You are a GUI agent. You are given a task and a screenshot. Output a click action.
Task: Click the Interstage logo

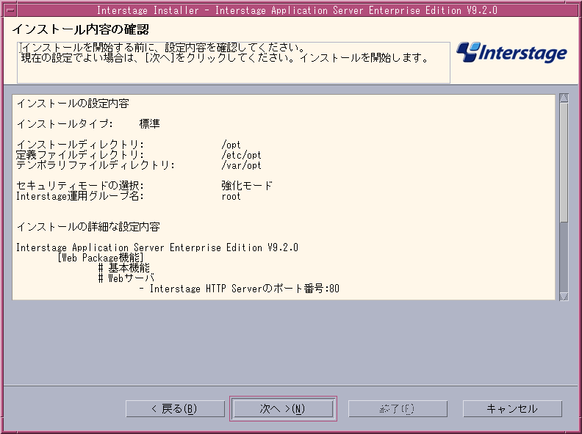click(x=511, y=52)
